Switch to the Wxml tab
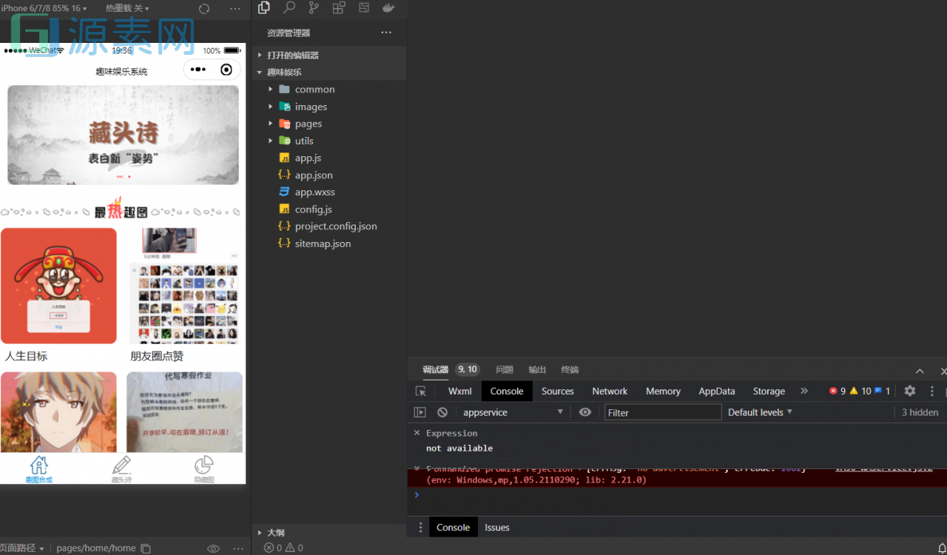This screenshot has height=555, width=947. pyautogui.click(x=459, y=391)
